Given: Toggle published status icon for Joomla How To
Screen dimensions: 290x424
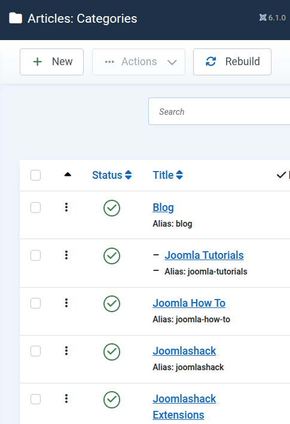Looking at the screenshot, I should pos(112,304).
